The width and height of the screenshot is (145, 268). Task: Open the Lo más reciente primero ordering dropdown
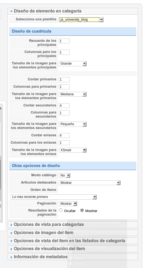pyautogui.click(x=53, y=197)
